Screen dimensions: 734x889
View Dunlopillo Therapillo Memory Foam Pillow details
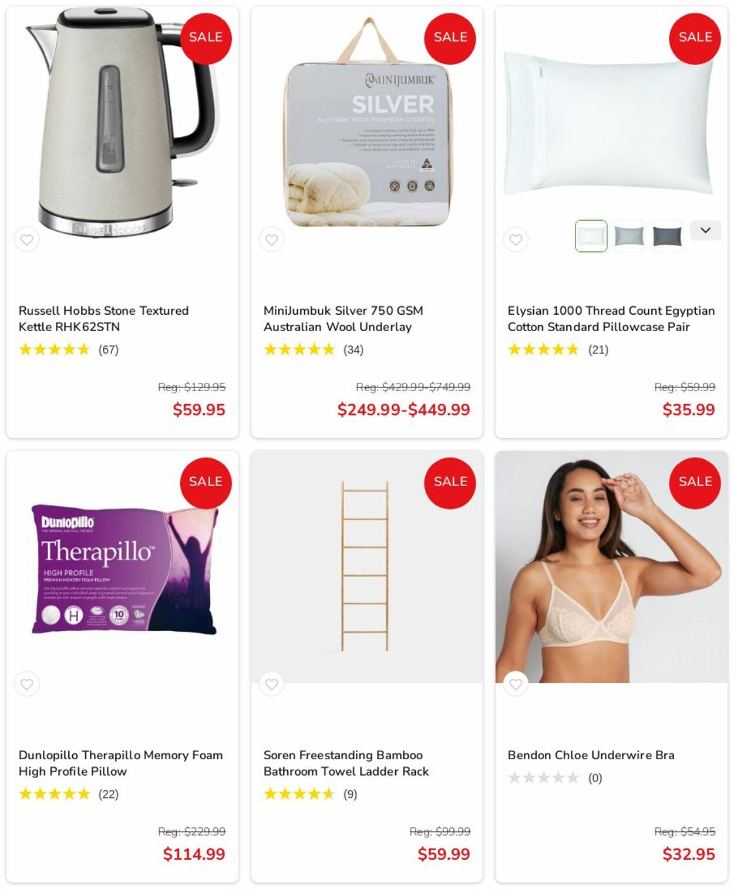tap(120, 763)
